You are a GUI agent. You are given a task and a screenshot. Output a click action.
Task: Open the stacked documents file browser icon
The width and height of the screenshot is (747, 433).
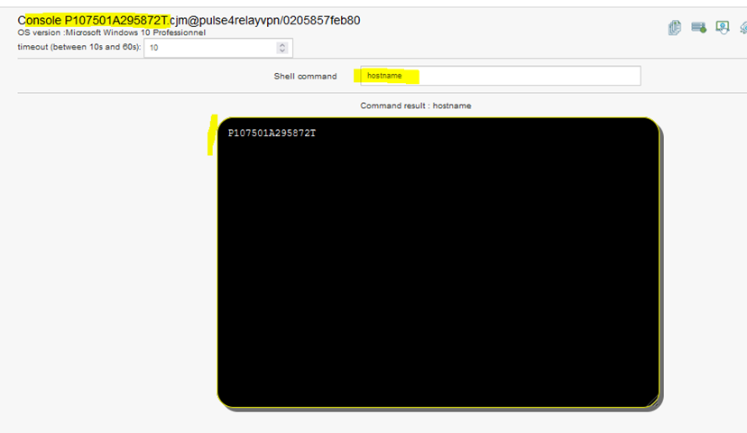675,27
